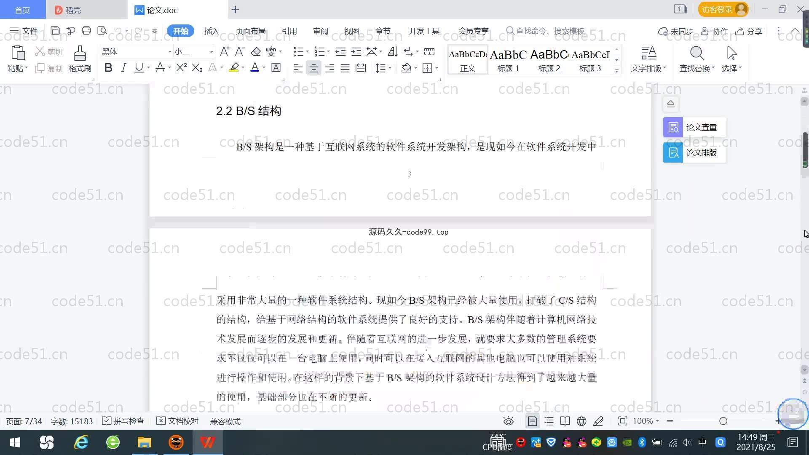Increase font size with A+ icon

coord(225,51)
